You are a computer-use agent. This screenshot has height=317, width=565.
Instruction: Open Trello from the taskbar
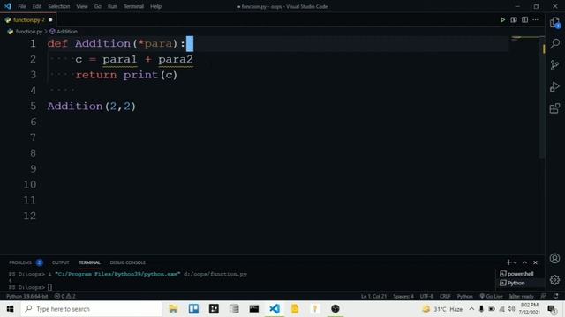(193, 309)
